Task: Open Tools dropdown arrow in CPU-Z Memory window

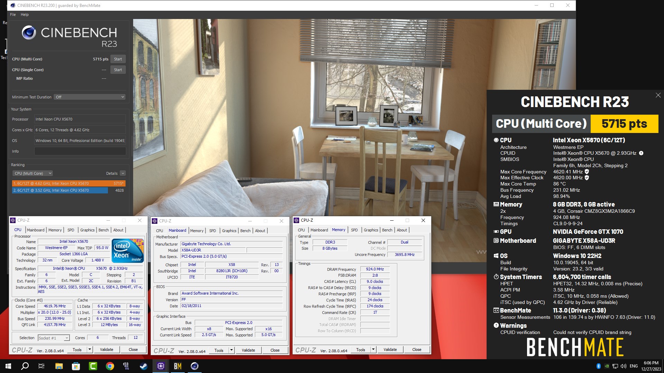Action: pyautogui.click(x=373, y=350)
